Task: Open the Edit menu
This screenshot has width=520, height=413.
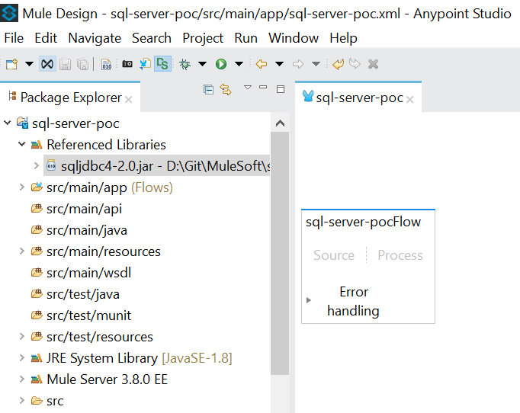Action: click(x=46, y=38)
